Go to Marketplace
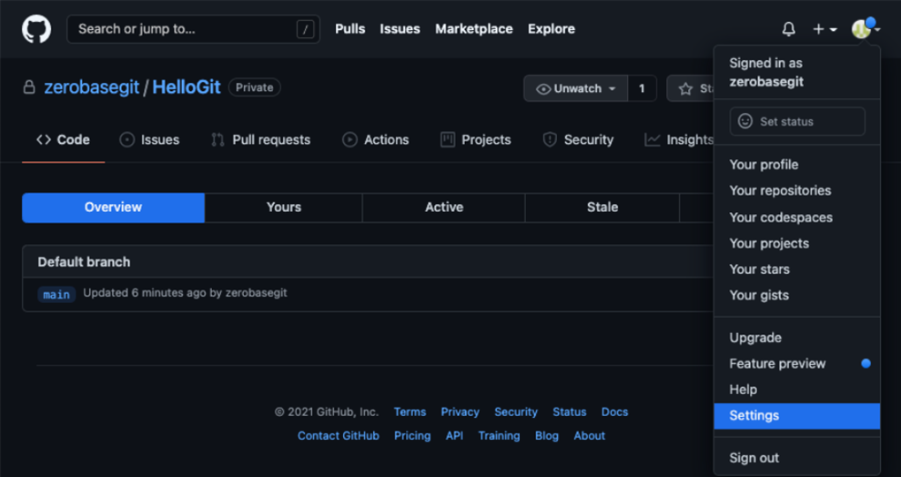This screenshot has width=901, height=477. (474, 29)
